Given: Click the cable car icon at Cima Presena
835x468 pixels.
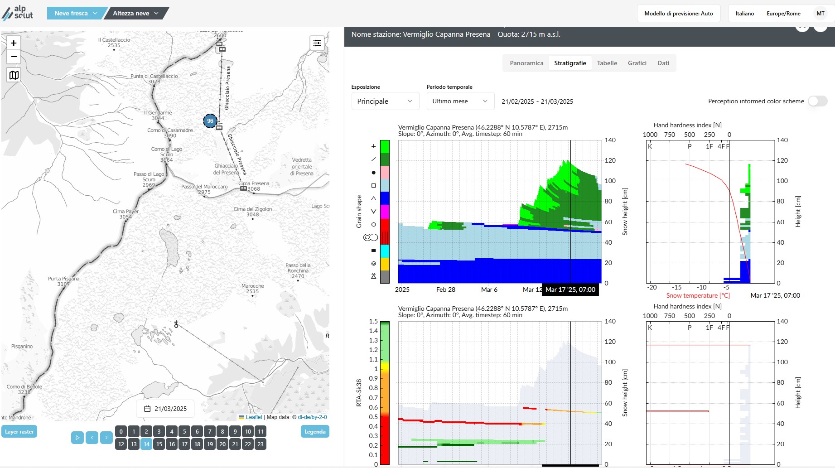Looking at the screenshot, I should click(243, 188).
